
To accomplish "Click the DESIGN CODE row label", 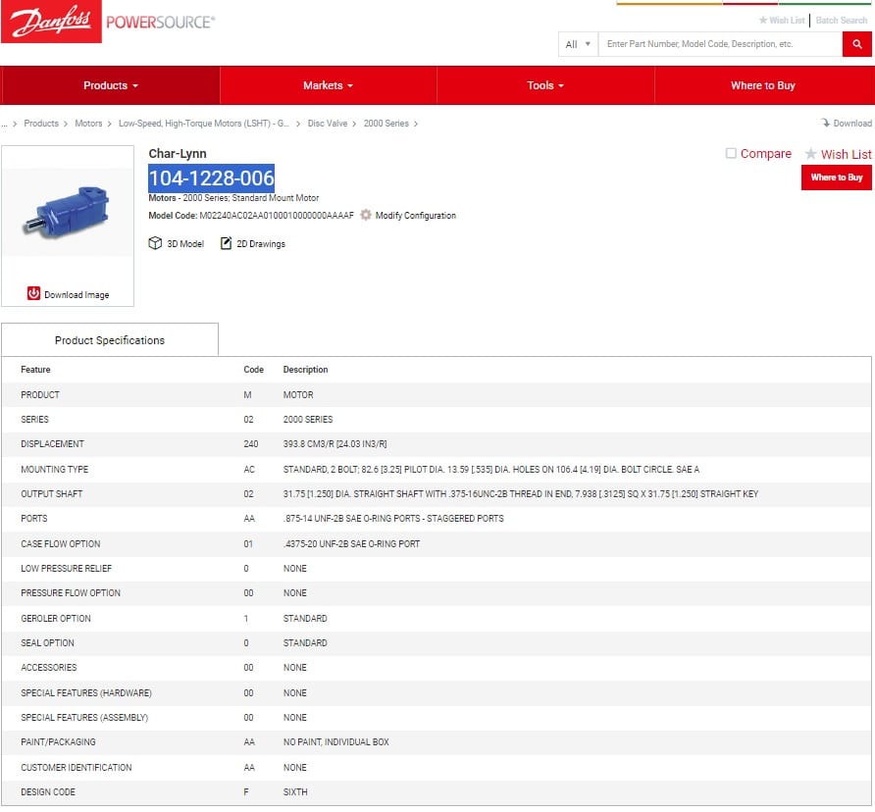I will pyautogui.click(x=48, y=792).
